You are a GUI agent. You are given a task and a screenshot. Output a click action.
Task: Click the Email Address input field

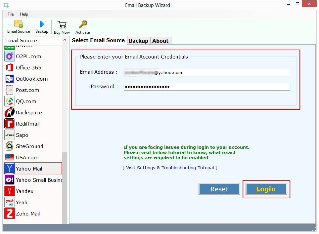pyautogui.click(x=207, y=72)
